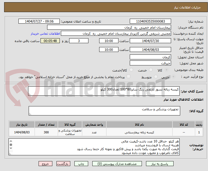Click the توضیحات خریدار notes textarea

tap(94, 147)
